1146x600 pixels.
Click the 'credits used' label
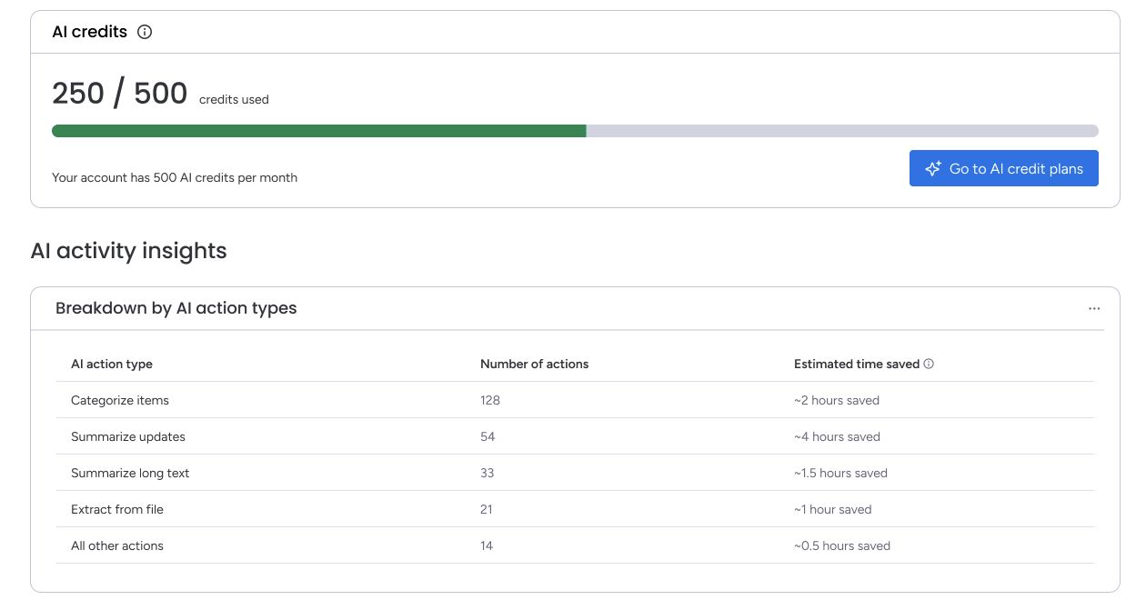click(234, 100)
